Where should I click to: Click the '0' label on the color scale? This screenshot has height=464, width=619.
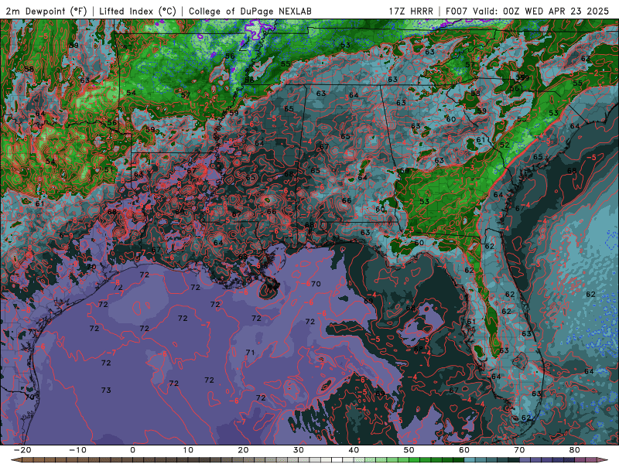click(x=132, y=450)
